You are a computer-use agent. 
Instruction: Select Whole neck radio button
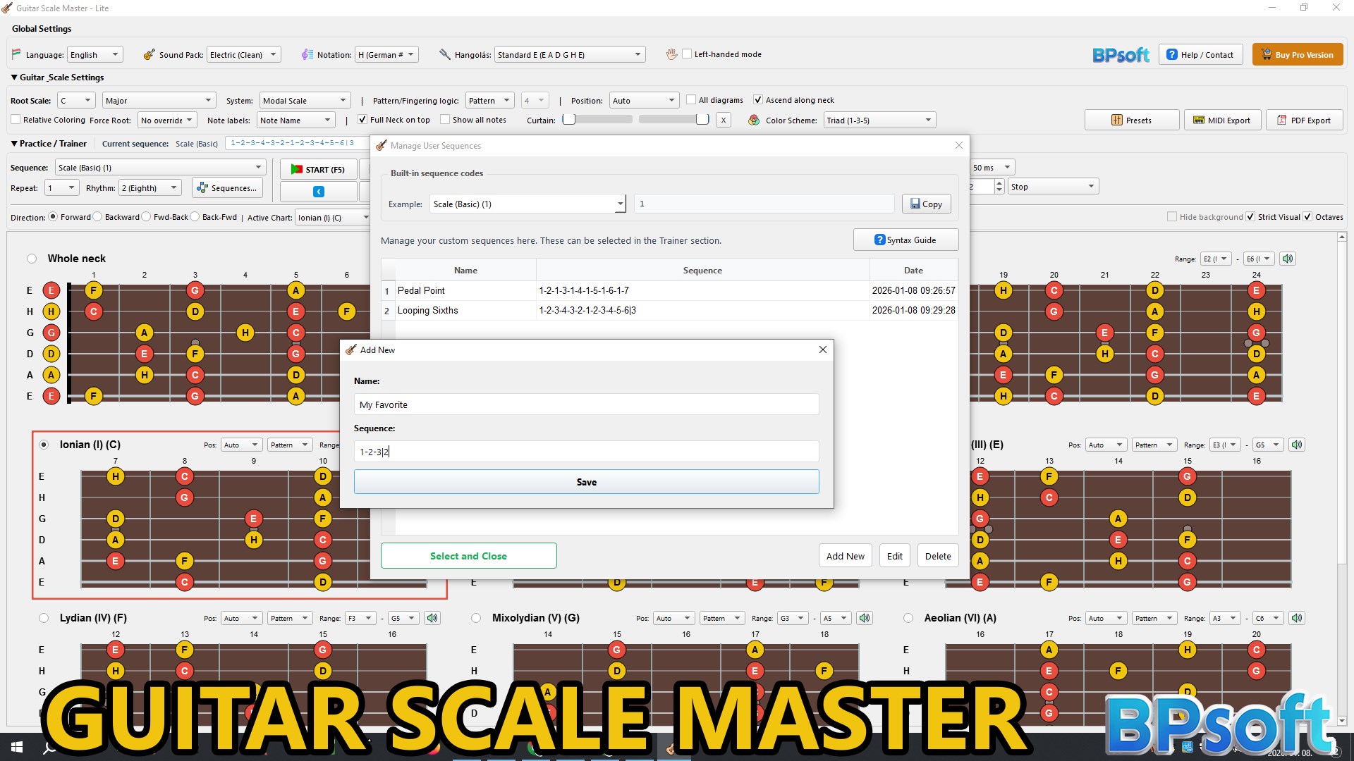point(32,259)
